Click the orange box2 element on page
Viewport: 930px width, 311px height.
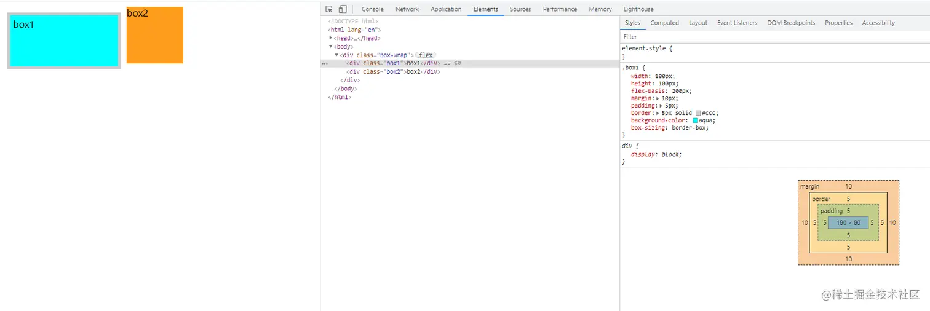[x=155, y=35]
